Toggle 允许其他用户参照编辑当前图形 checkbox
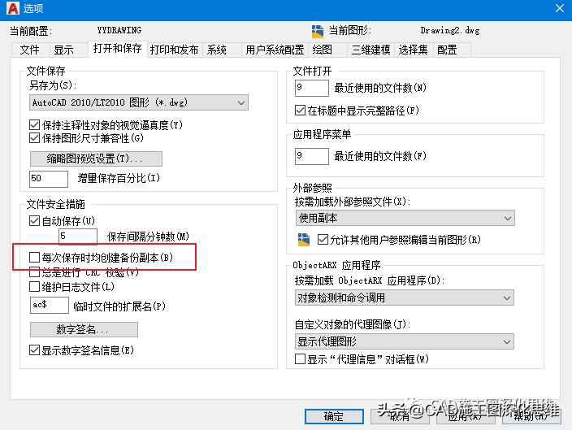Viewport: 572px width, 430px height. point(323,240)
